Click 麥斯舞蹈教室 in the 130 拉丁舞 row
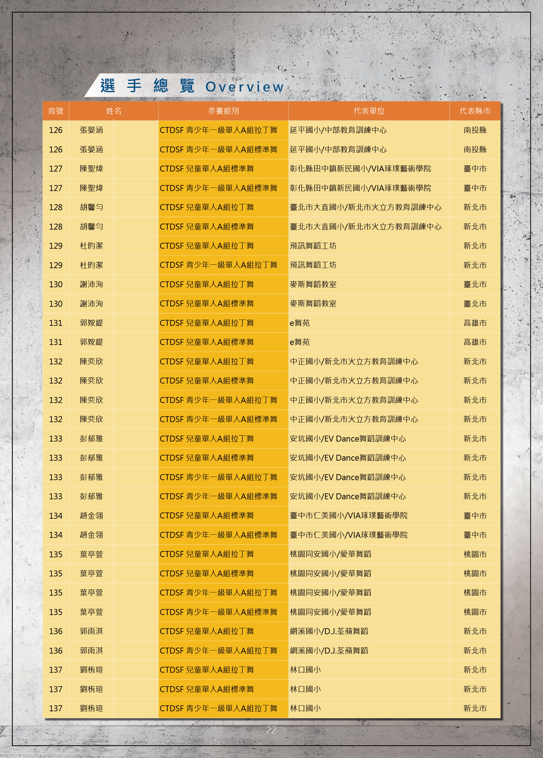Image resolution: width=543 pixels, height=758 pixels. 313,284
